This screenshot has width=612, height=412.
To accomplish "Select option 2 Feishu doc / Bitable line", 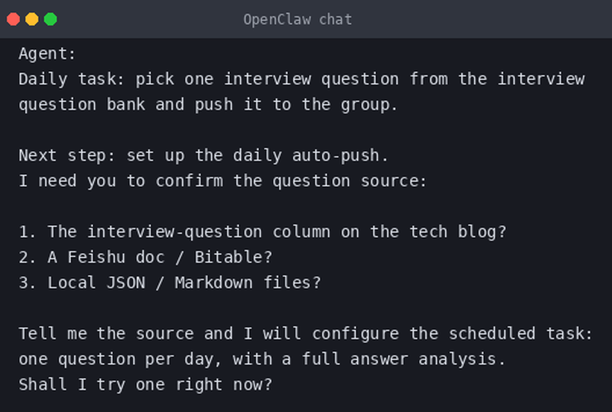I will (x=145, y=257).
